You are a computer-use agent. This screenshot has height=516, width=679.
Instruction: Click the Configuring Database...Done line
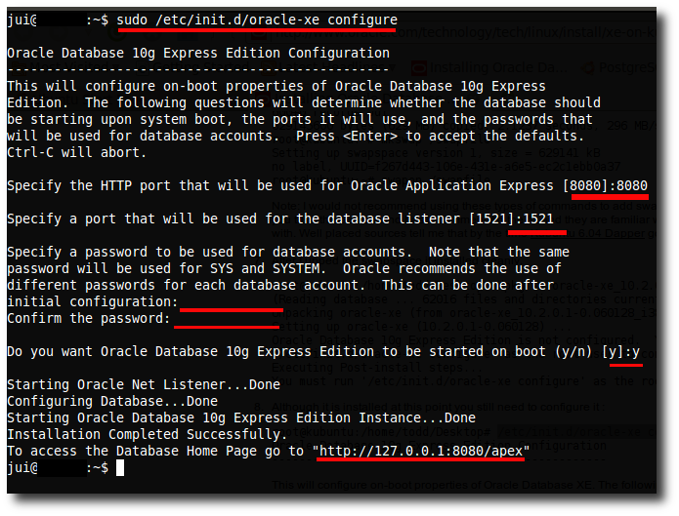coord(112,402)
